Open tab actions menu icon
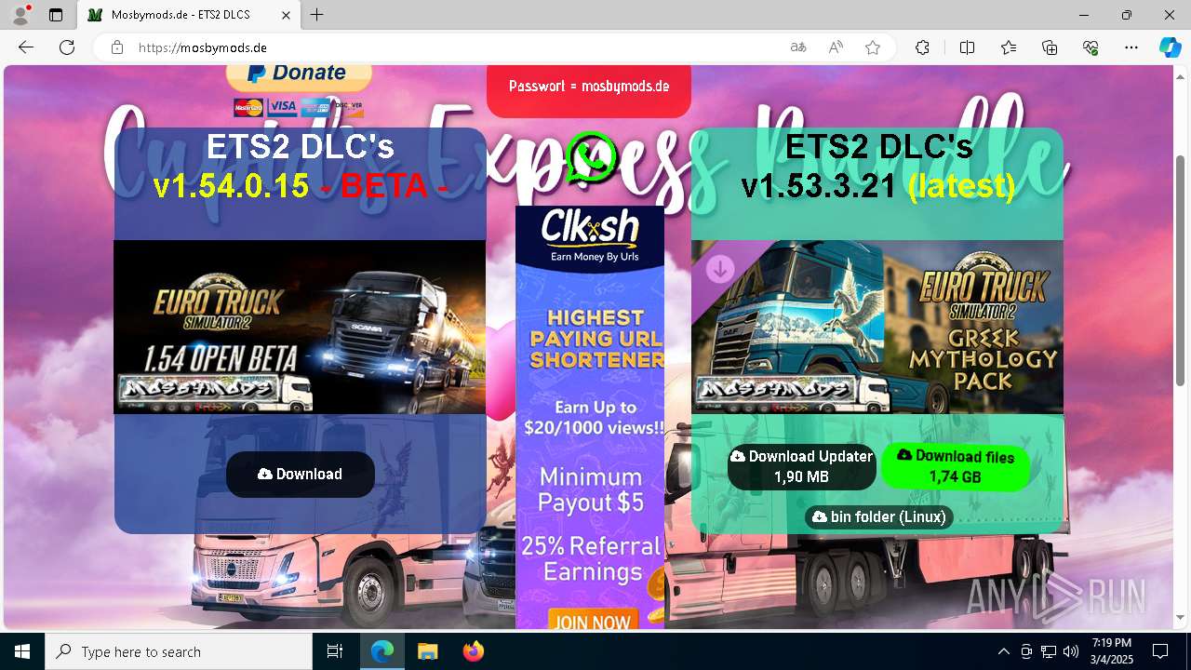The width and height of the screenshot is (1191, 670). click(56, 15)
